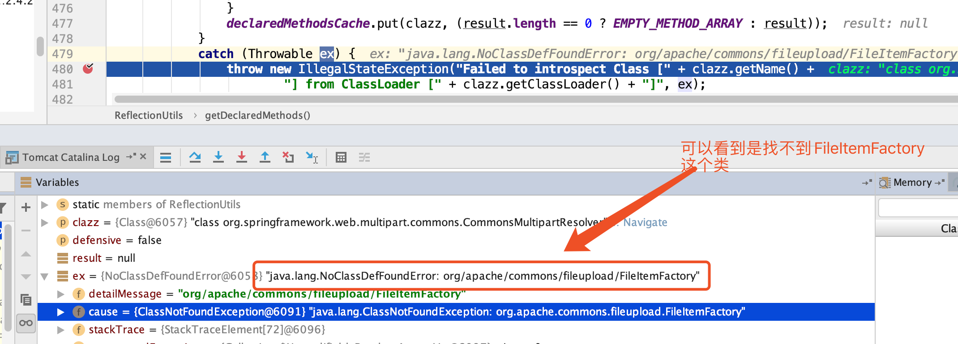Select the stackTrace StackTraceElement[72] row
The height and width of the screenshot is (344, 958).
pos(456,330)
